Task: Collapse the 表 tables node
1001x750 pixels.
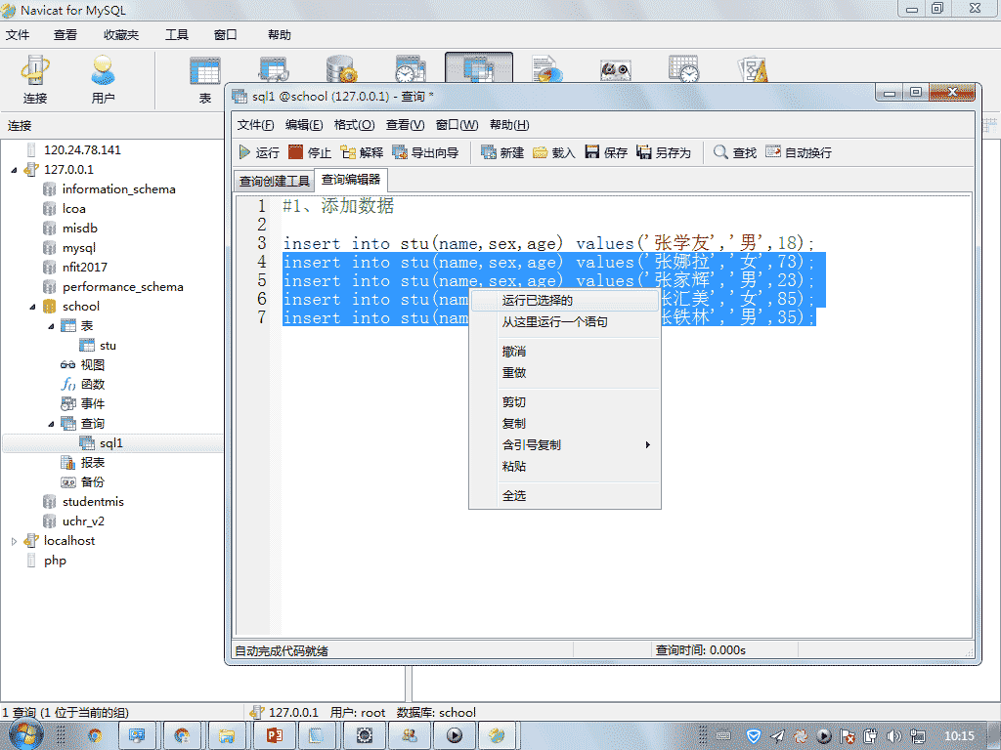Action: [x=51, y=326]
